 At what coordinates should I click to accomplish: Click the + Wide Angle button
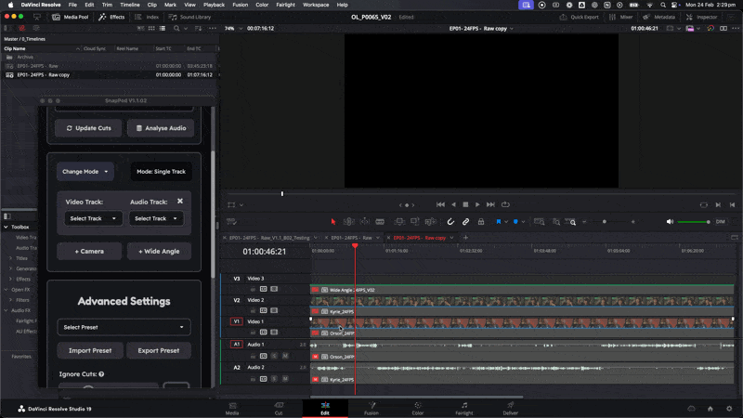(159, 251)
